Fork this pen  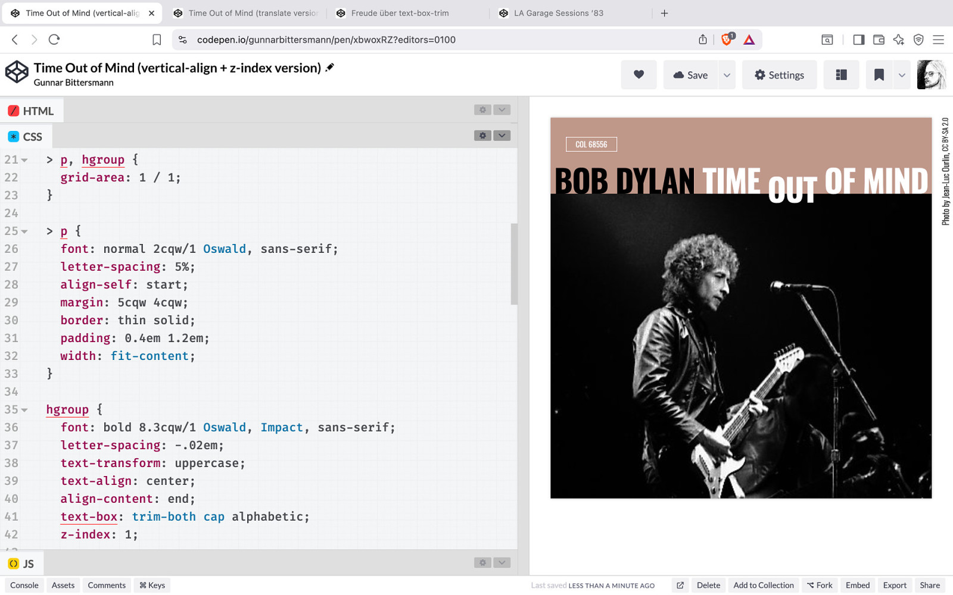(820, 585)
